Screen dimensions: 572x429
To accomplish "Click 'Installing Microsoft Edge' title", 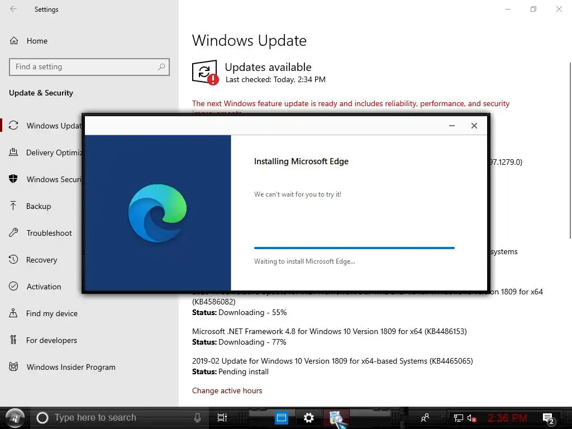I will click(301, 161).
